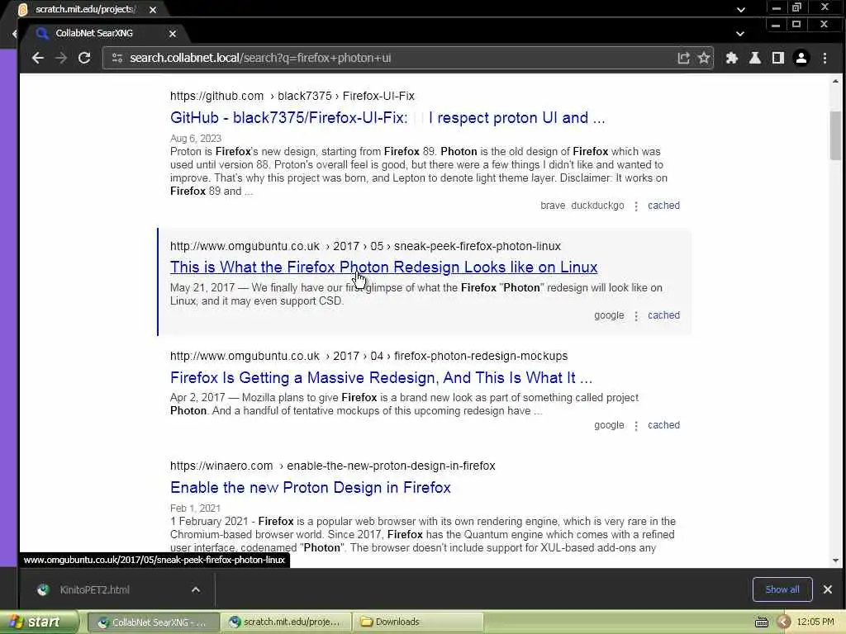Open site information icon in address bar

[x=117, y=58]
